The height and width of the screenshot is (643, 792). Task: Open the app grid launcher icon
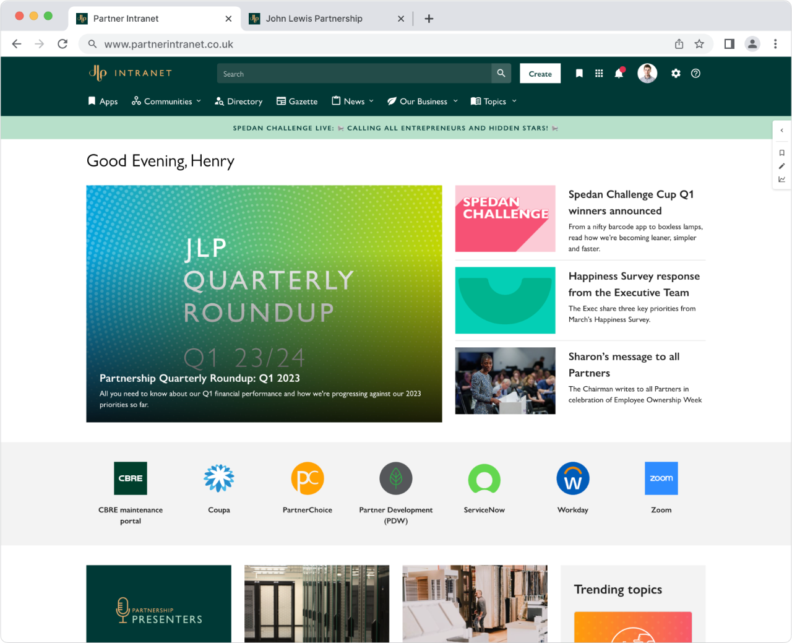tap(599, 73)
